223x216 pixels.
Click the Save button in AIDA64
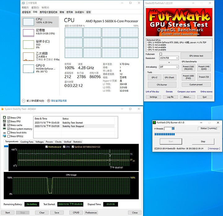[x=57, y=213]
